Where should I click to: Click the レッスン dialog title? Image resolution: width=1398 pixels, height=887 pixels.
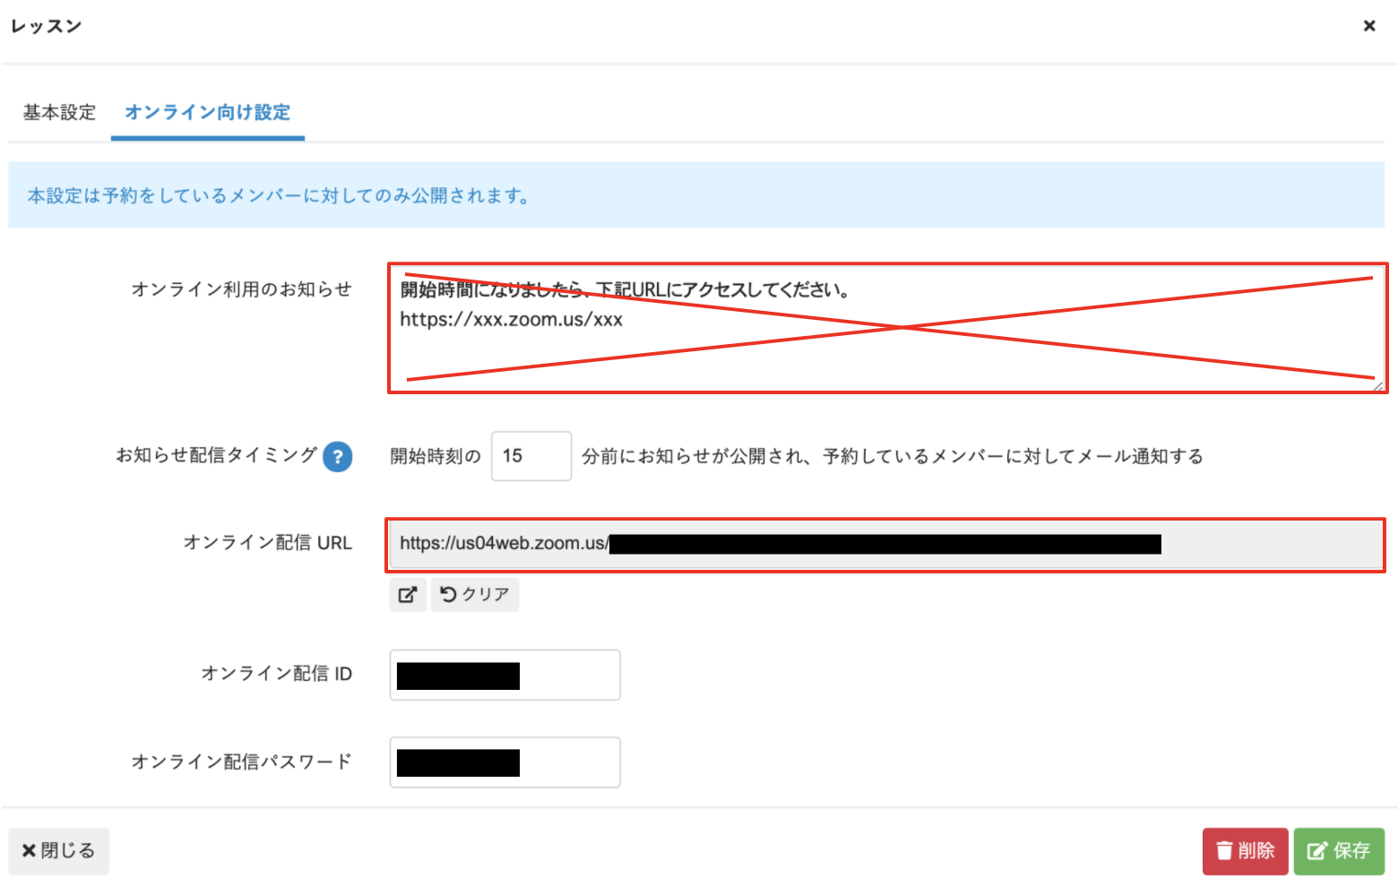tap(47, 26)
